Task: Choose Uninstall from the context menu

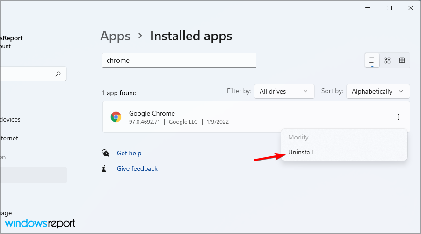Action: 300,152
